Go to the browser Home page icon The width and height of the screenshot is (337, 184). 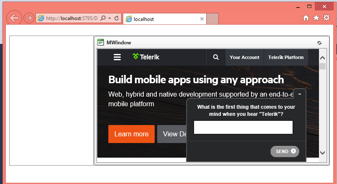click(x=306, y=18)
